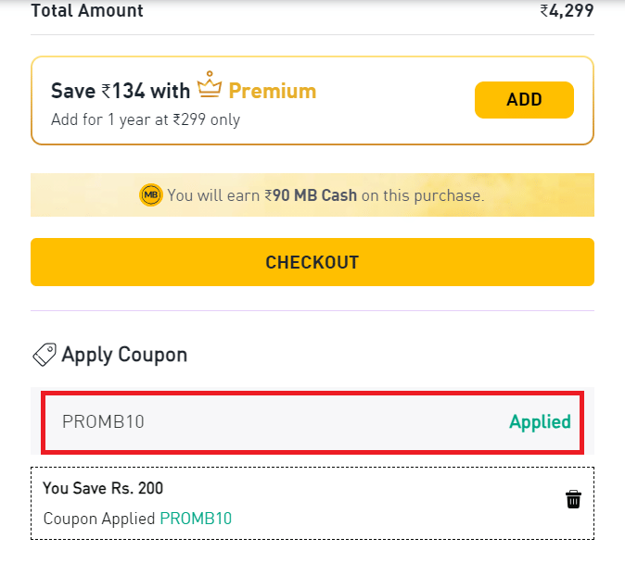The height and width of the screenshot is (576, 625).
Task: Click the black Coupon Applied label
Action: pyautogui.click(x=99, y=519)
